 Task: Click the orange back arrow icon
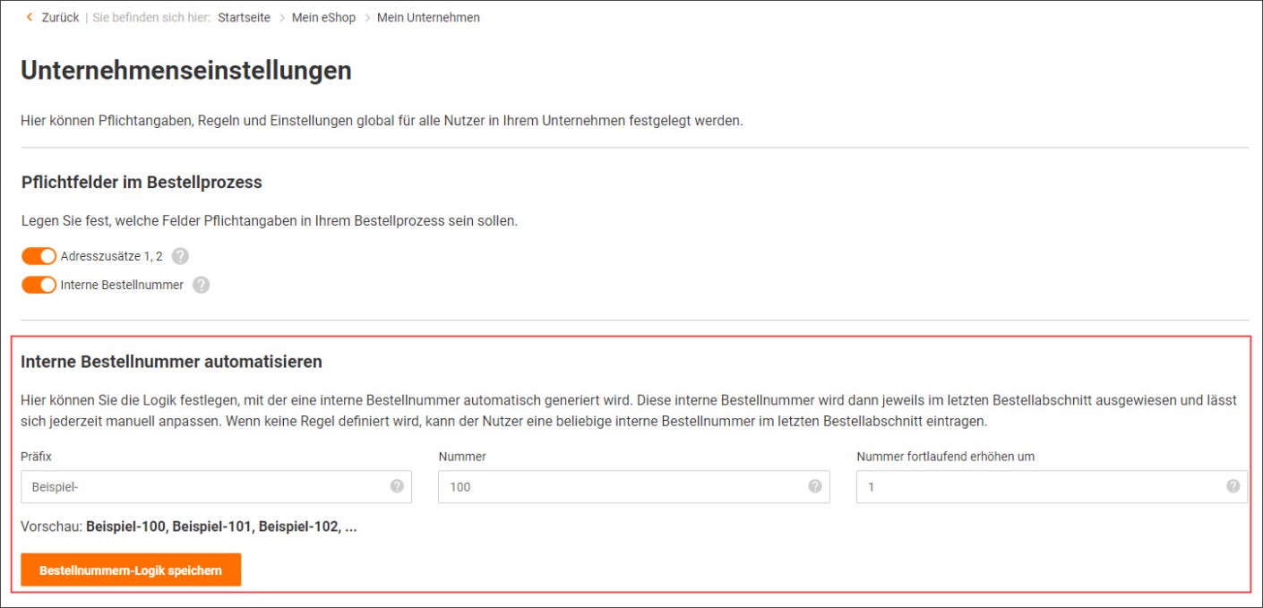coord(30,17)
